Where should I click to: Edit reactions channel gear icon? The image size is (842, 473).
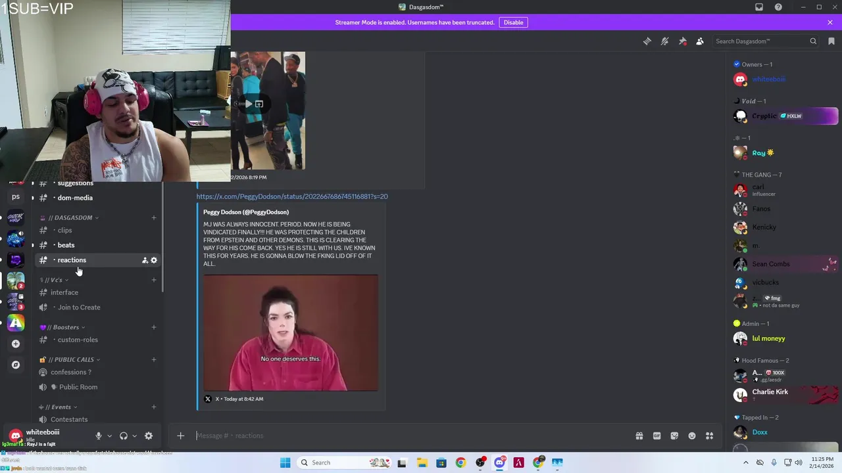pyautogui.click(x=154, y=260)
